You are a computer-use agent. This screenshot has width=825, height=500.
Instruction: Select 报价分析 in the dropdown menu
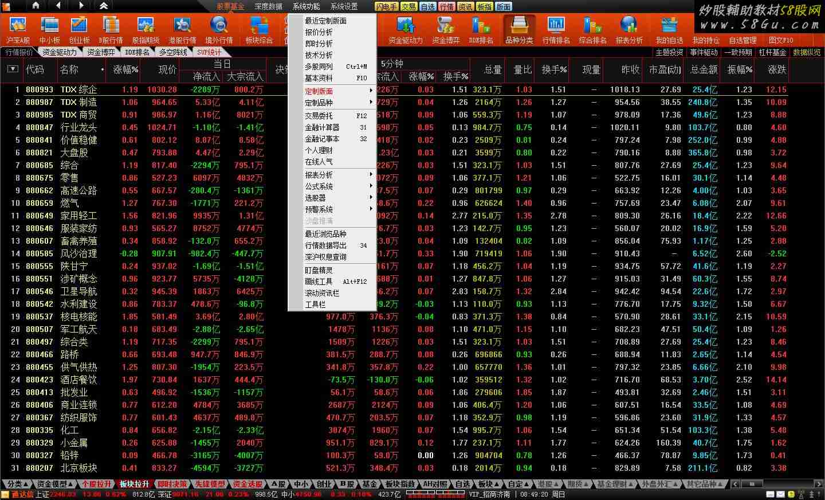click(x=332, y=32)
